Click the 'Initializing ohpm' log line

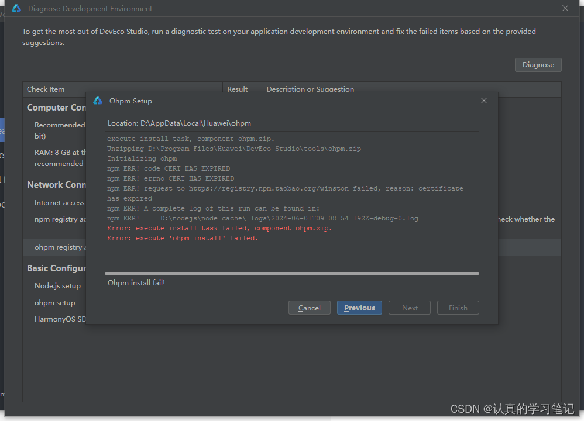point(142,158)
